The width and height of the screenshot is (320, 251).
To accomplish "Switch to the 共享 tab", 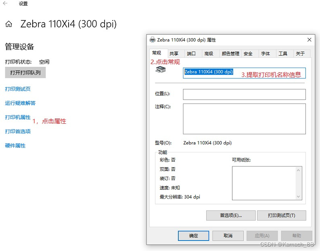I will [176, 54].
